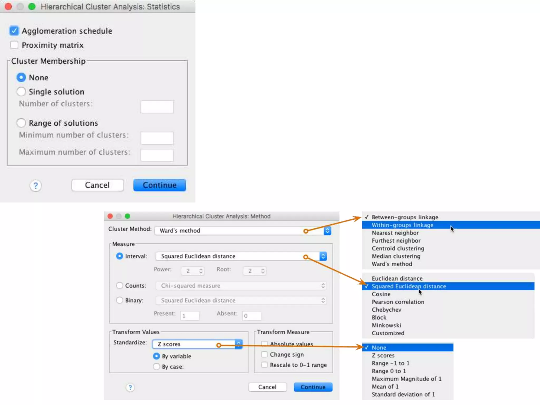
Task: Click help icon in Statistics dialog
Action: [x=36, y=186]
